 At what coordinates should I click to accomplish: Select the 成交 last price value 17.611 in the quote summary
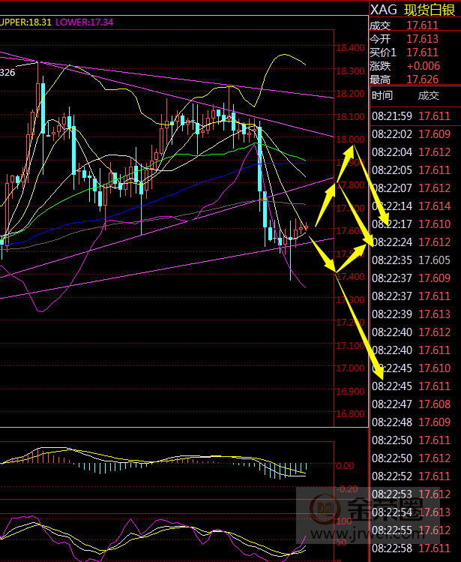(422, 26)
